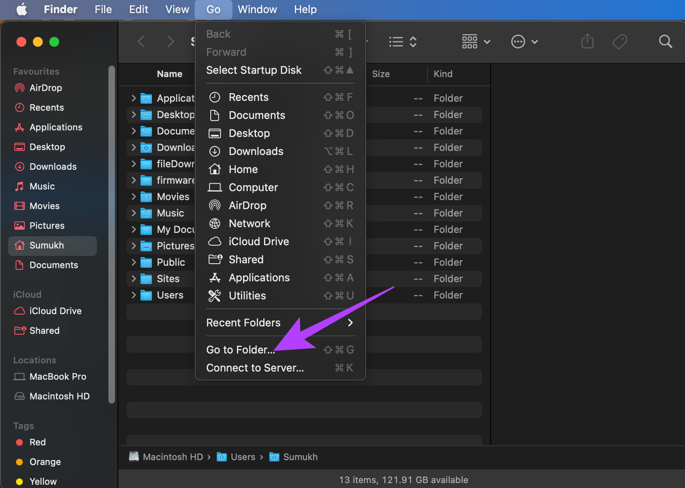Expand the Sites folder disclosure arrow
The width and height of the screenshot is (685, 488).
[133, 278]
